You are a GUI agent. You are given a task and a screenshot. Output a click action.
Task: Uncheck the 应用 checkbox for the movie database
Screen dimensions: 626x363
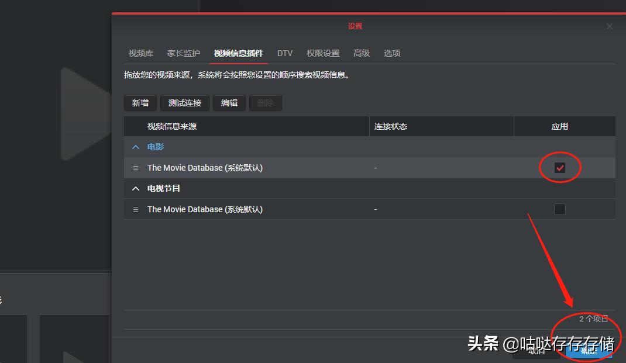[560, 167]
